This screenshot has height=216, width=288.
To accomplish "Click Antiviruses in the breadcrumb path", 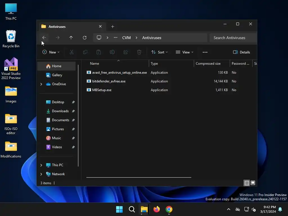I will coord(152,38).
